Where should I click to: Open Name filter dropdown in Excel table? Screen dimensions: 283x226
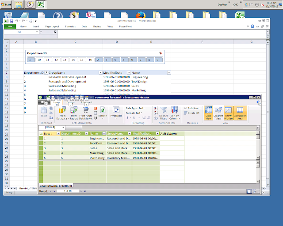[x=169, y=73]
